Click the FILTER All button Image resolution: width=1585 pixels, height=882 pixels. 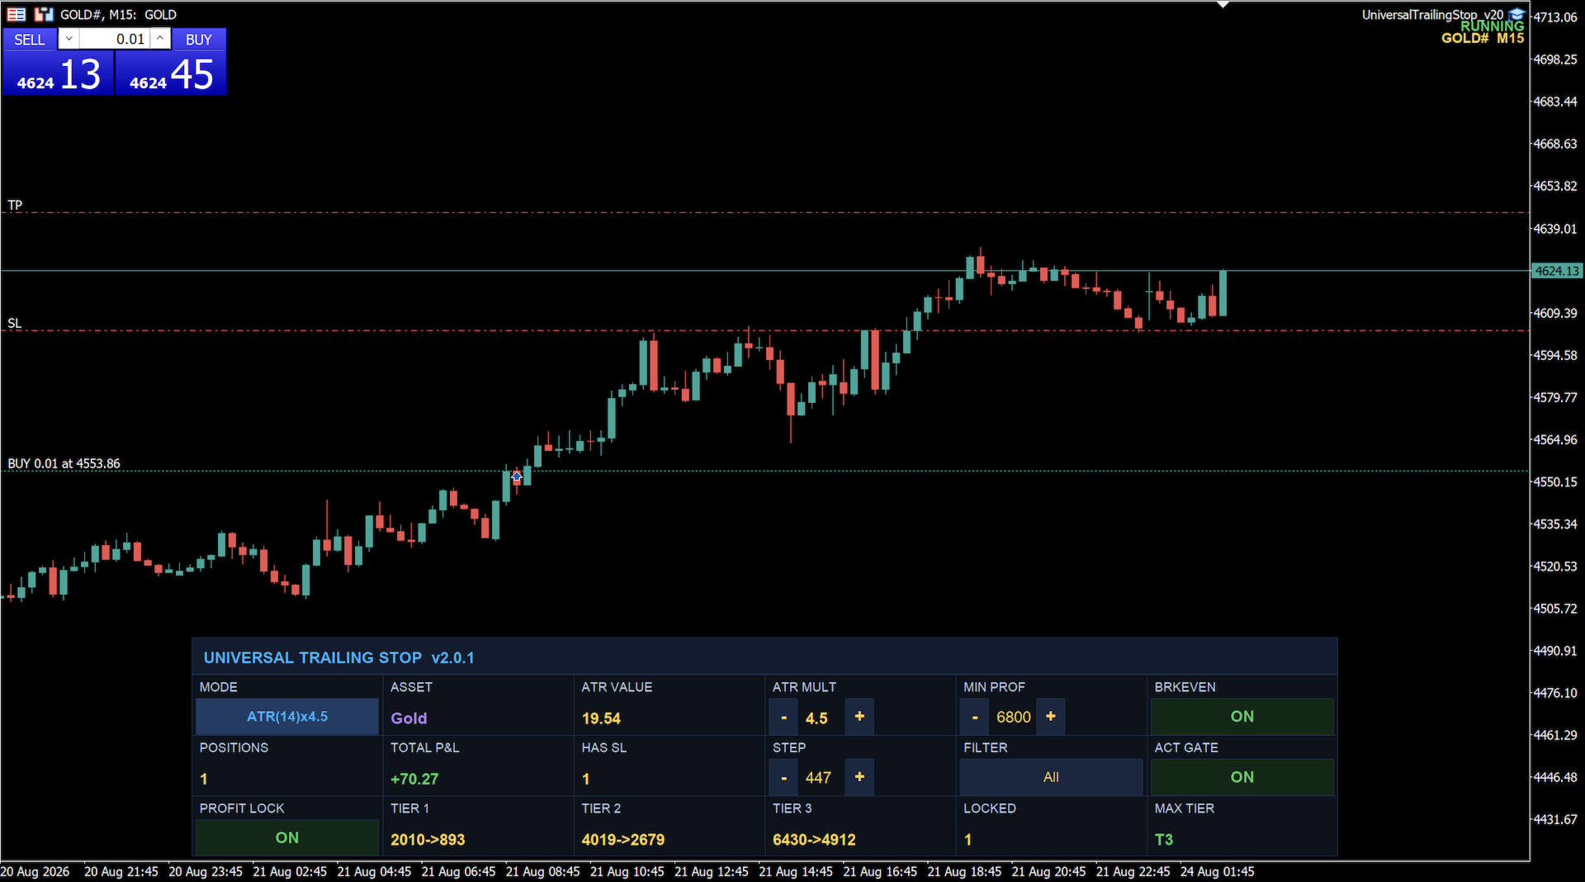tap(1051, 777)
